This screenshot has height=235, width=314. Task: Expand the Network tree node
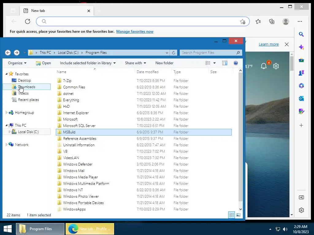(x=6, y=144)
